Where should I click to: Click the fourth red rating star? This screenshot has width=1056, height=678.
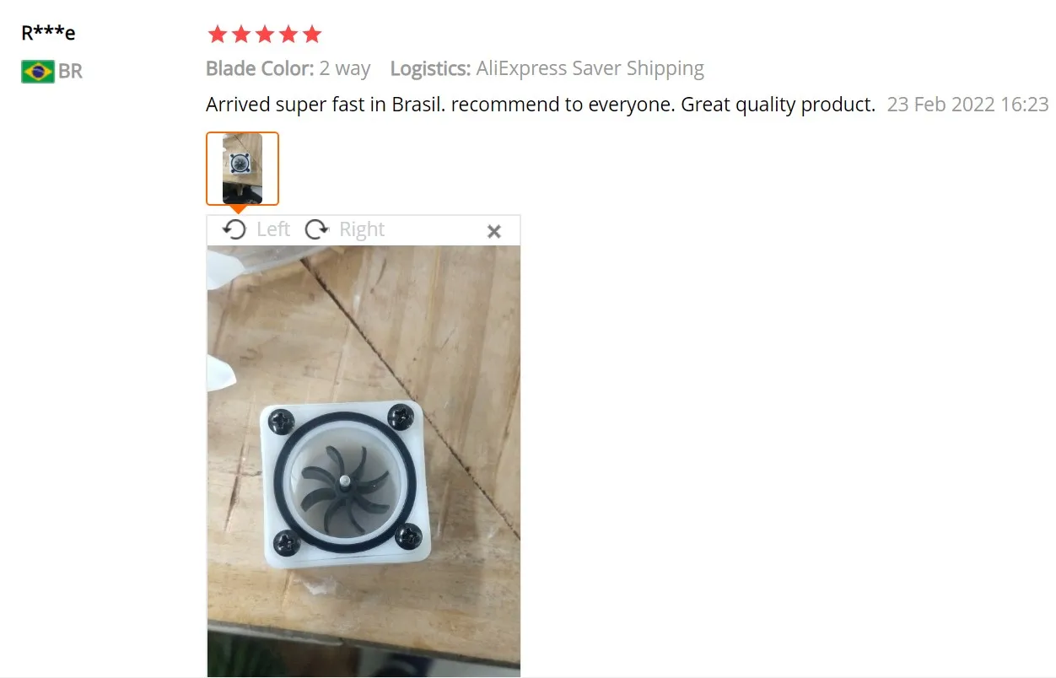(288, 35)
